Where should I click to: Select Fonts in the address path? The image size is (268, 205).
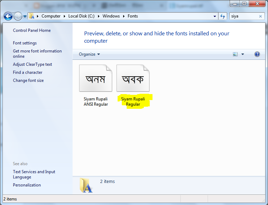click(x=133, y=16)
